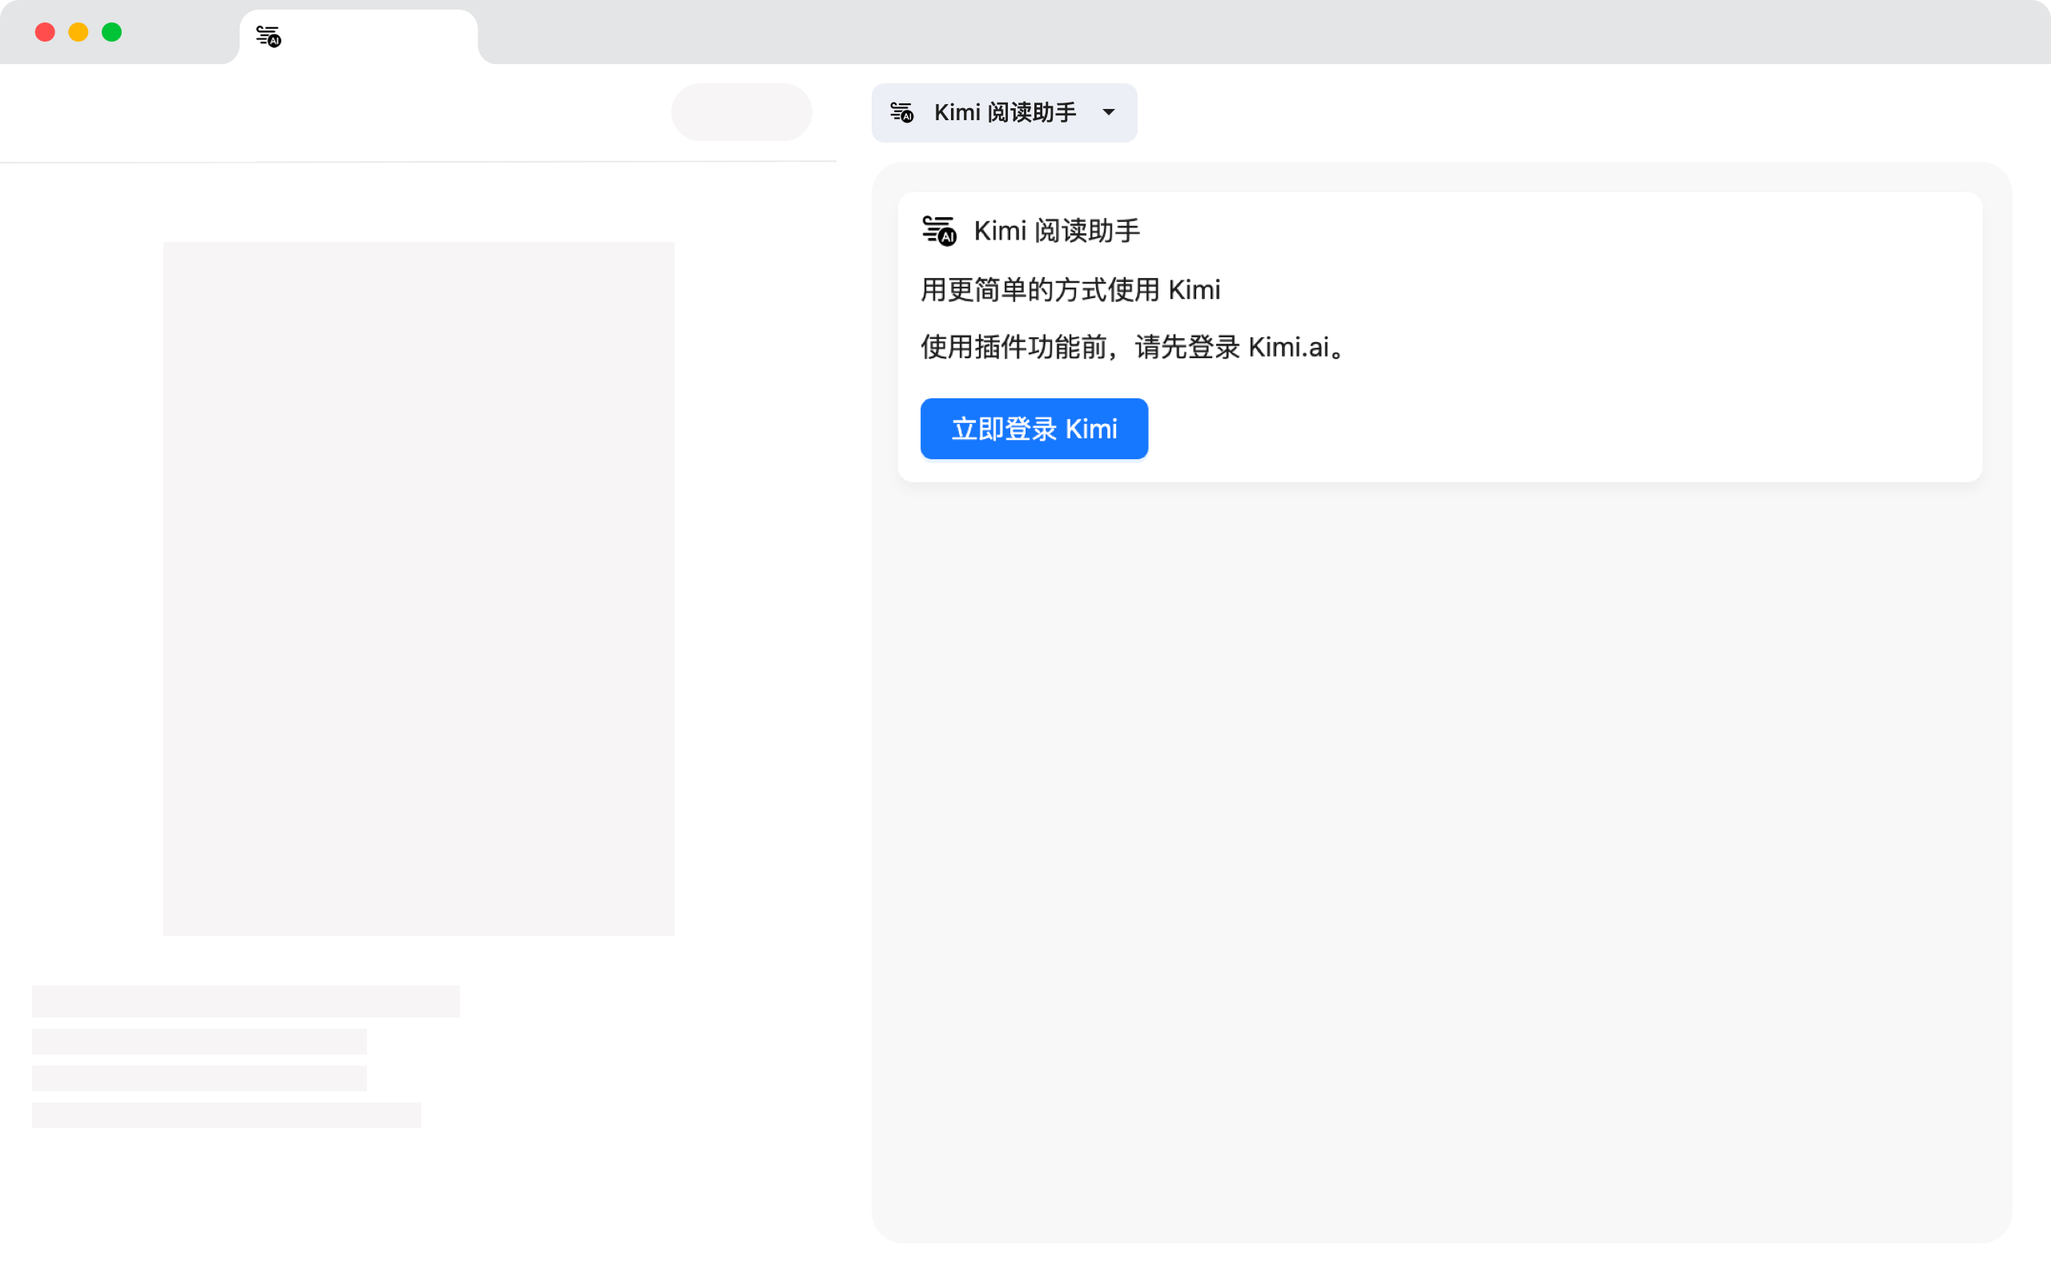Click the Kimi 阅读助手 favicon on the browser tab
This screenshot has height=1282, width=2051.
(266, 35)
